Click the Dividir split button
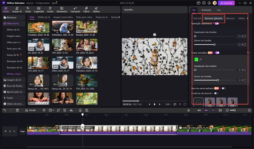This screenshot has width=254, height=149. click(30, 110)
